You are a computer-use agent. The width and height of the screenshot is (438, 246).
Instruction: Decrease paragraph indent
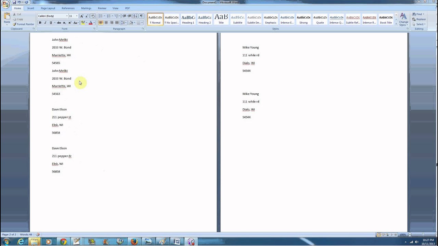tap(124, 16)
